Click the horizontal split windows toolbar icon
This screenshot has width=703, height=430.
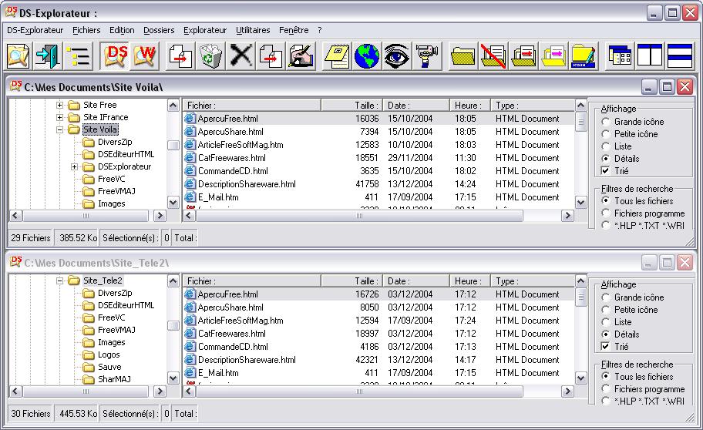click(x=680, y=56)
